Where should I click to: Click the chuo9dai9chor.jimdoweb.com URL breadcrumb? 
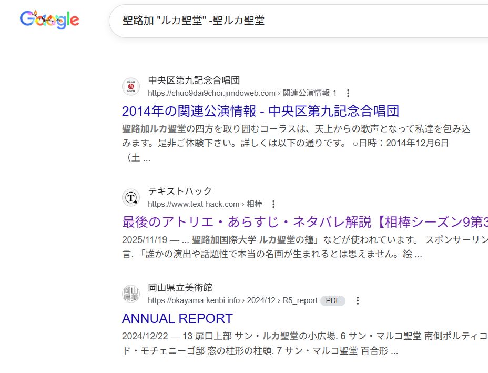pos(242,93)
